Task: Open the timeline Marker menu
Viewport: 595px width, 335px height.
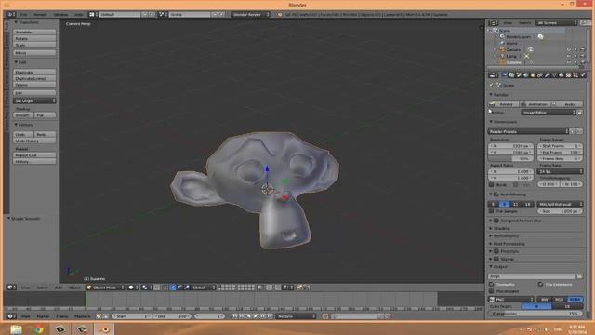Action: (43, 316)
